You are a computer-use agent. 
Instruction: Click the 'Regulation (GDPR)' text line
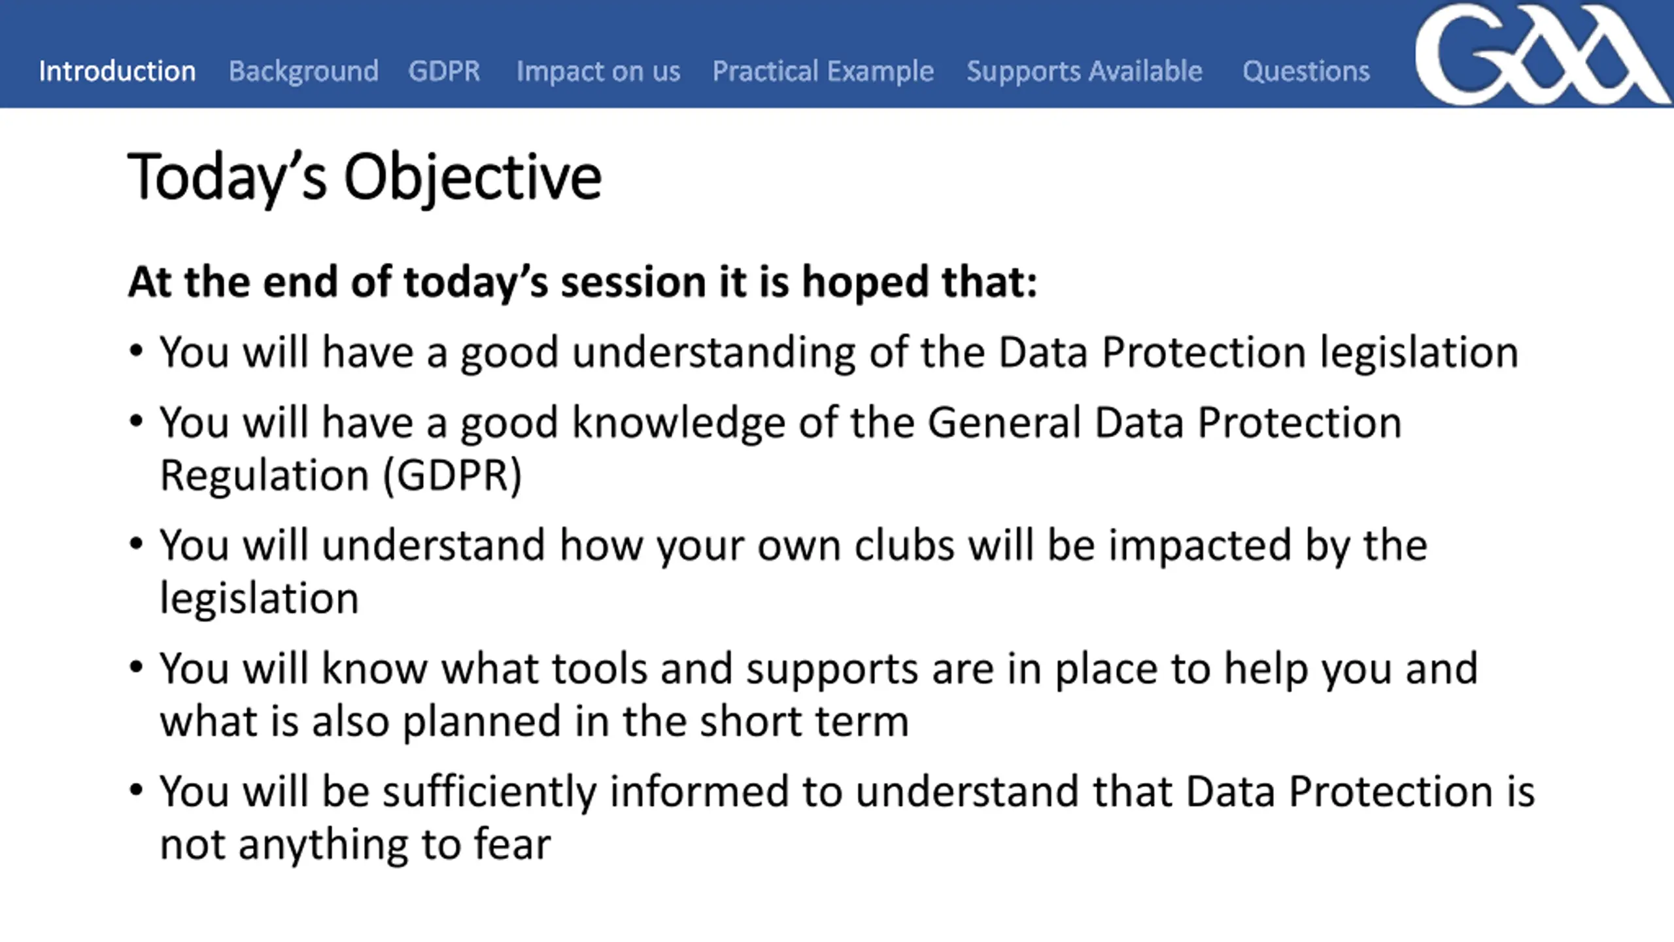coord(341,476)
